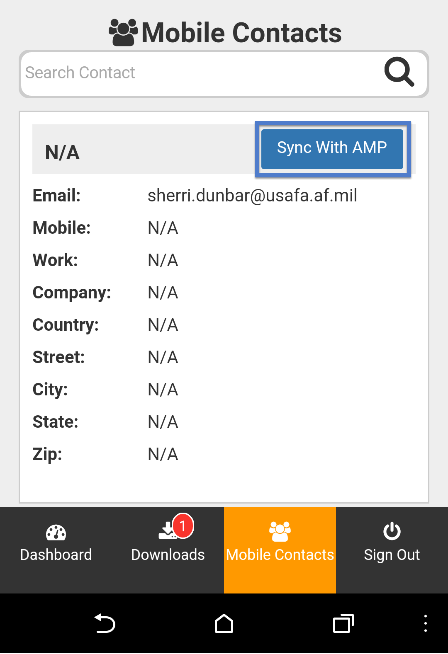The image size is (448, 654).
Task: Focus the Search Contact input field
Action: pyautogui.click(x=199, y=73)
